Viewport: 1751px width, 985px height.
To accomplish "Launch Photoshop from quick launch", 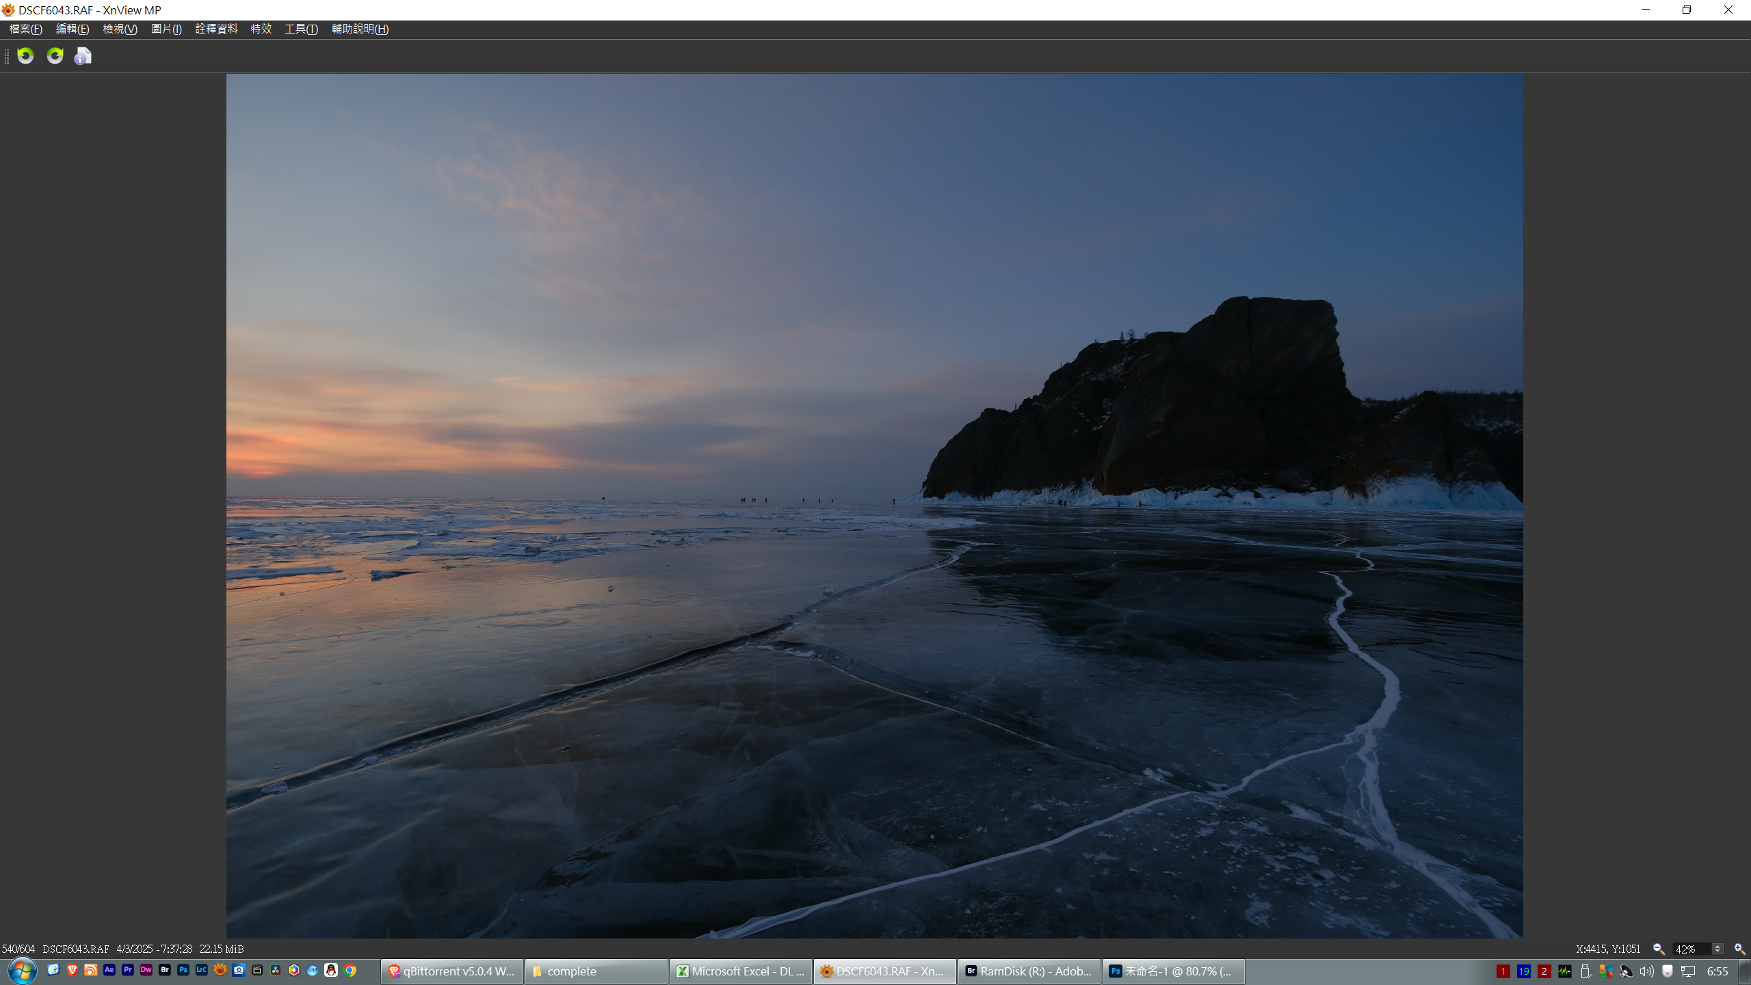I will click(183, 970).
